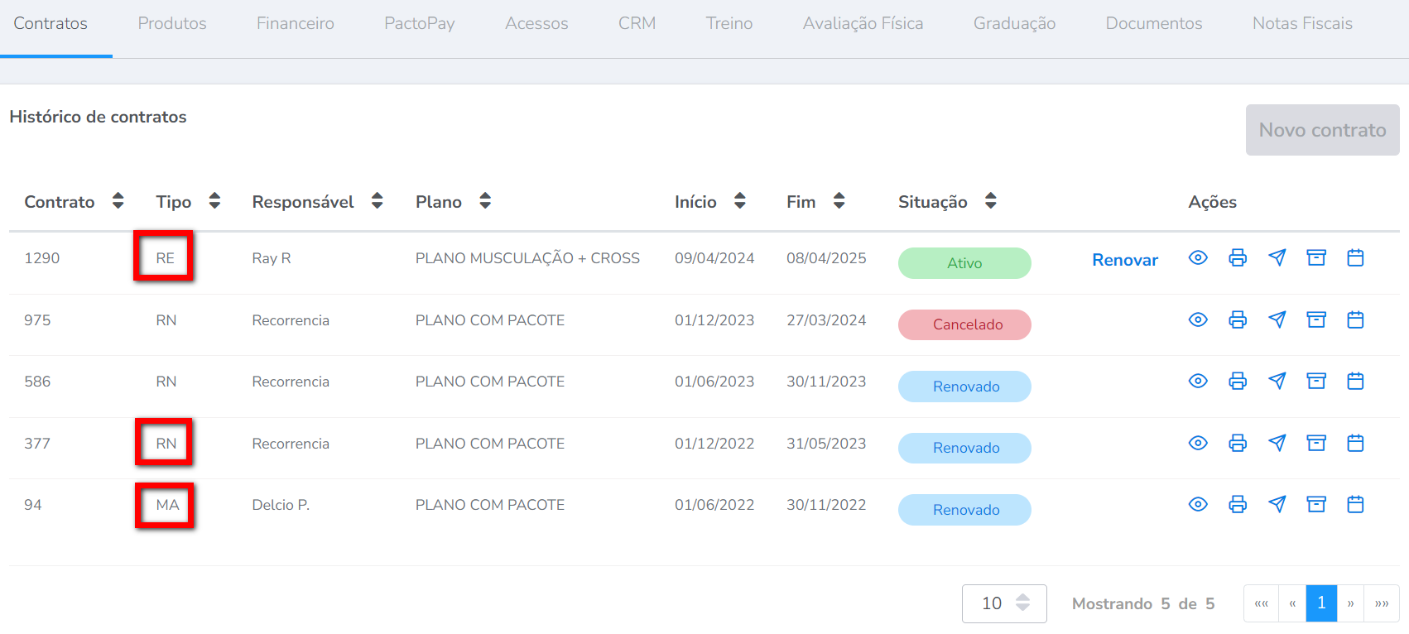Go to last page with pagination arrows
1409x634 pixels.
[1381, 603]
